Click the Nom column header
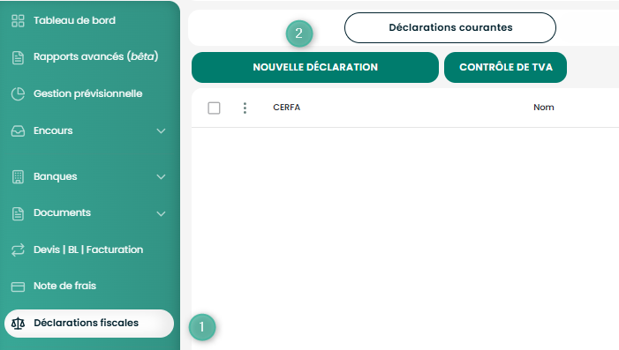619x350 pixels. pyautogui.click(x=544, y=108)
